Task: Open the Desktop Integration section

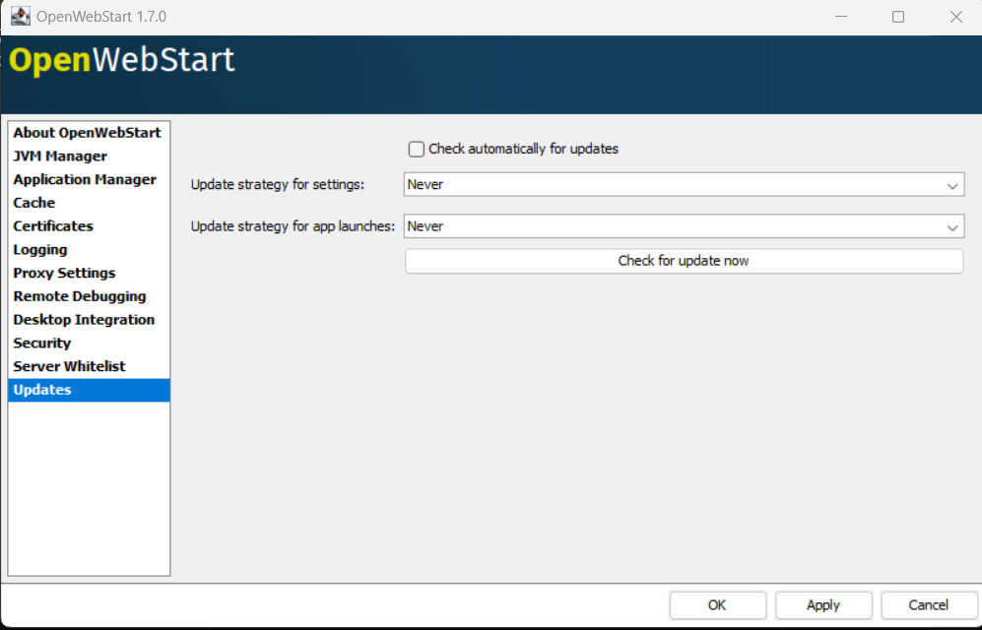Action: point(89,320)
